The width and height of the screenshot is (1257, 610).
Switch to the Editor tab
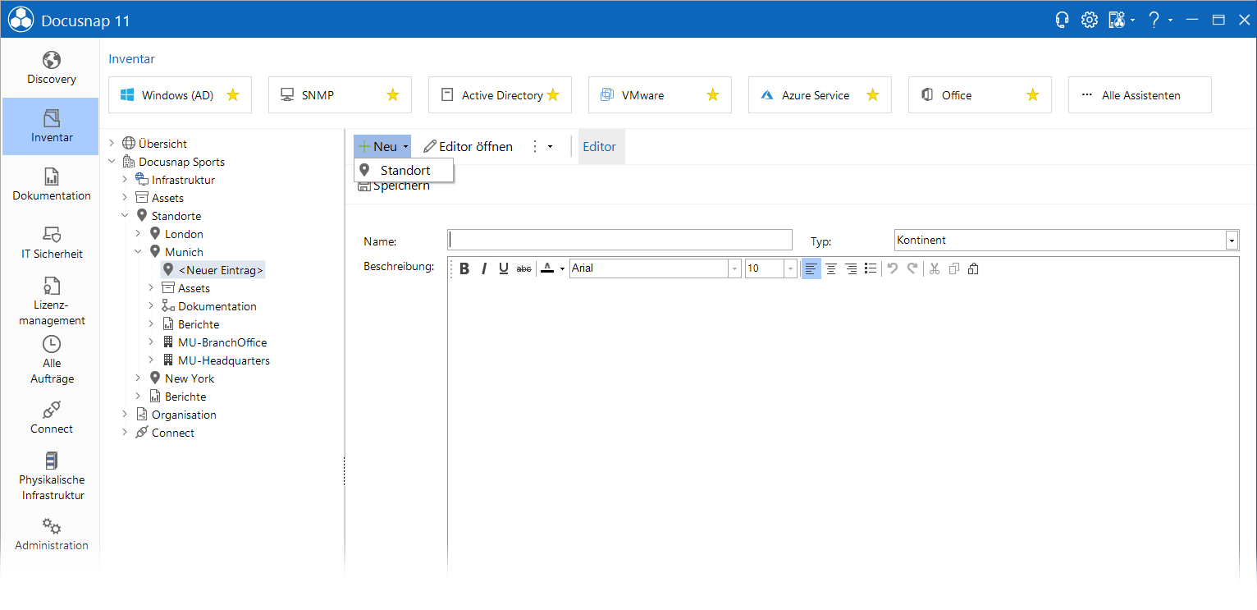point(600,147)
